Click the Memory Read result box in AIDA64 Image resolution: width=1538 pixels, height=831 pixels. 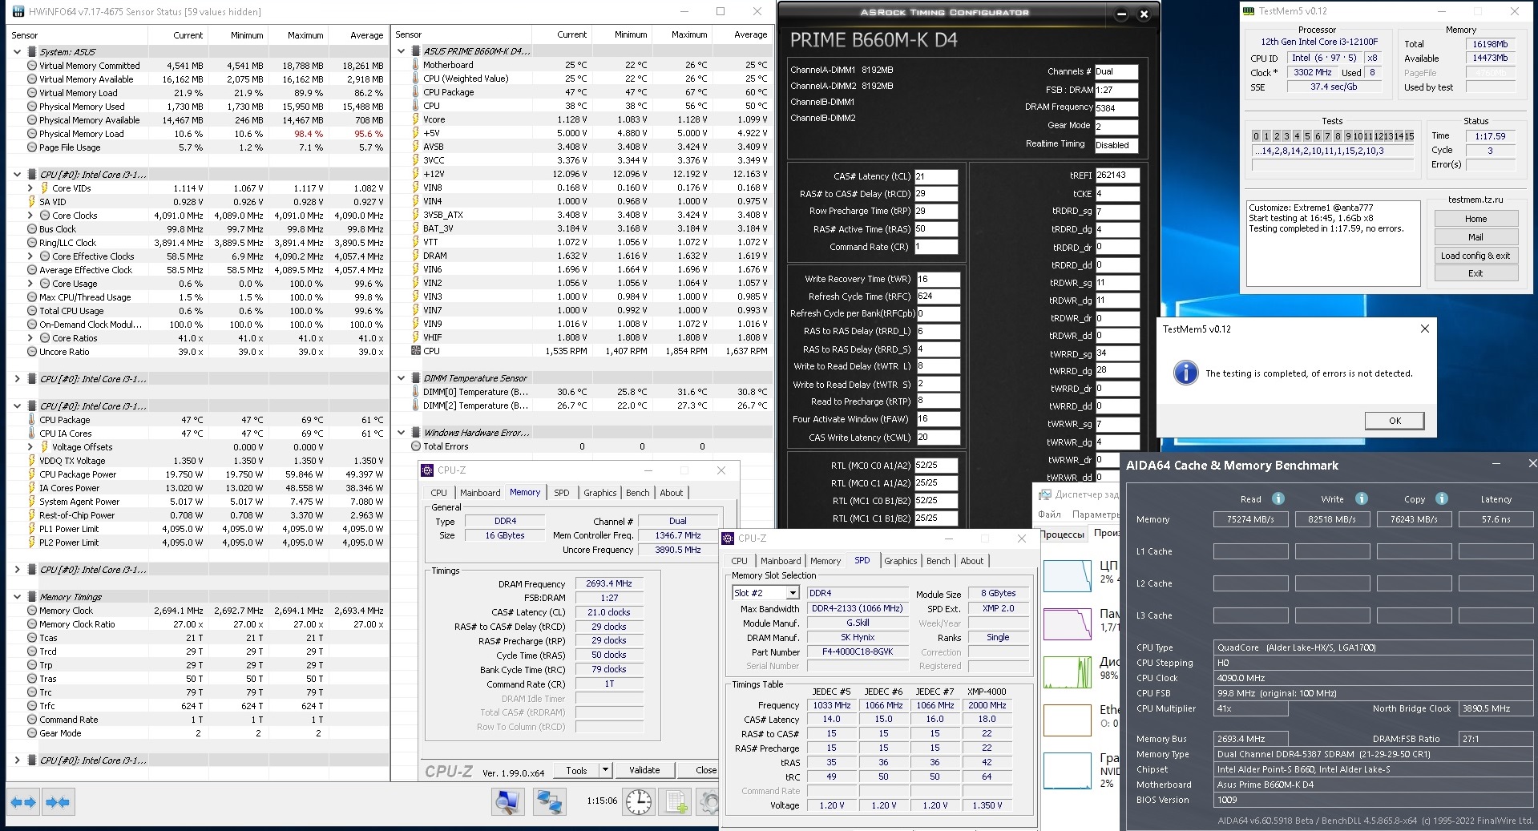[x=1250, y=519]
